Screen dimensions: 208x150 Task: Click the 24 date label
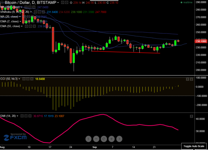[x=71, y=147]
